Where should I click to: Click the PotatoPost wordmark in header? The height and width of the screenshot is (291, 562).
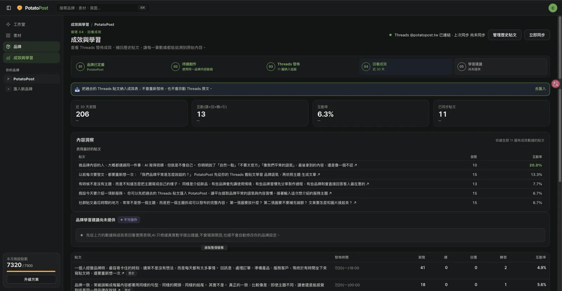[37, 8]
